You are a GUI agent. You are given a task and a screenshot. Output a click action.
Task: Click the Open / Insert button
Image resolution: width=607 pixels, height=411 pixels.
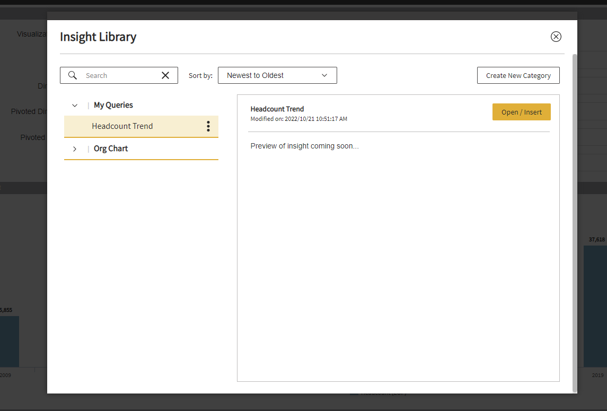pyautogui.click(x=521, y=112)
